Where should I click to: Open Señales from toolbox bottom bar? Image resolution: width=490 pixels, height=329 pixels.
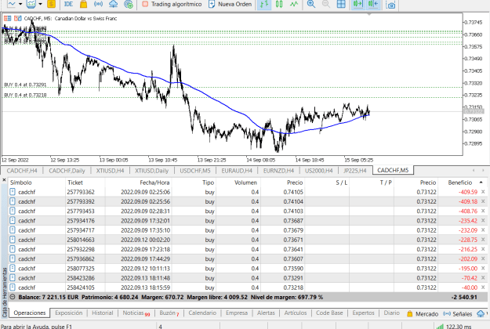coord(458,313)
